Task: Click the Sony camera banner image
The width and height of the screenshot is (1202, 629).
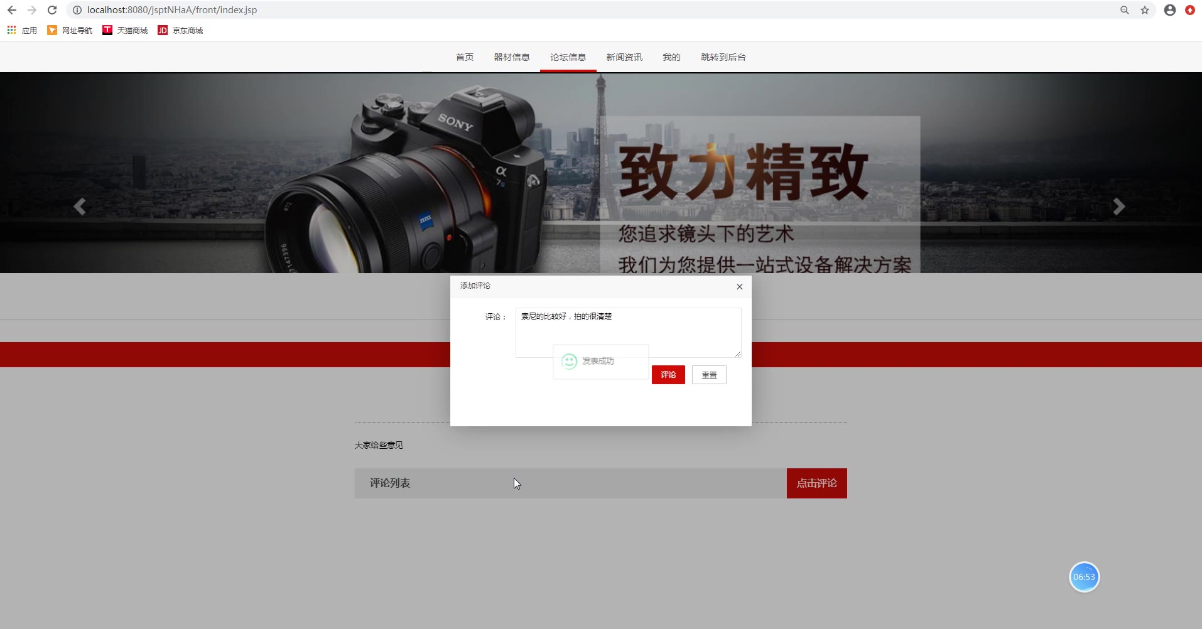Action: click(x=601, y=173)
